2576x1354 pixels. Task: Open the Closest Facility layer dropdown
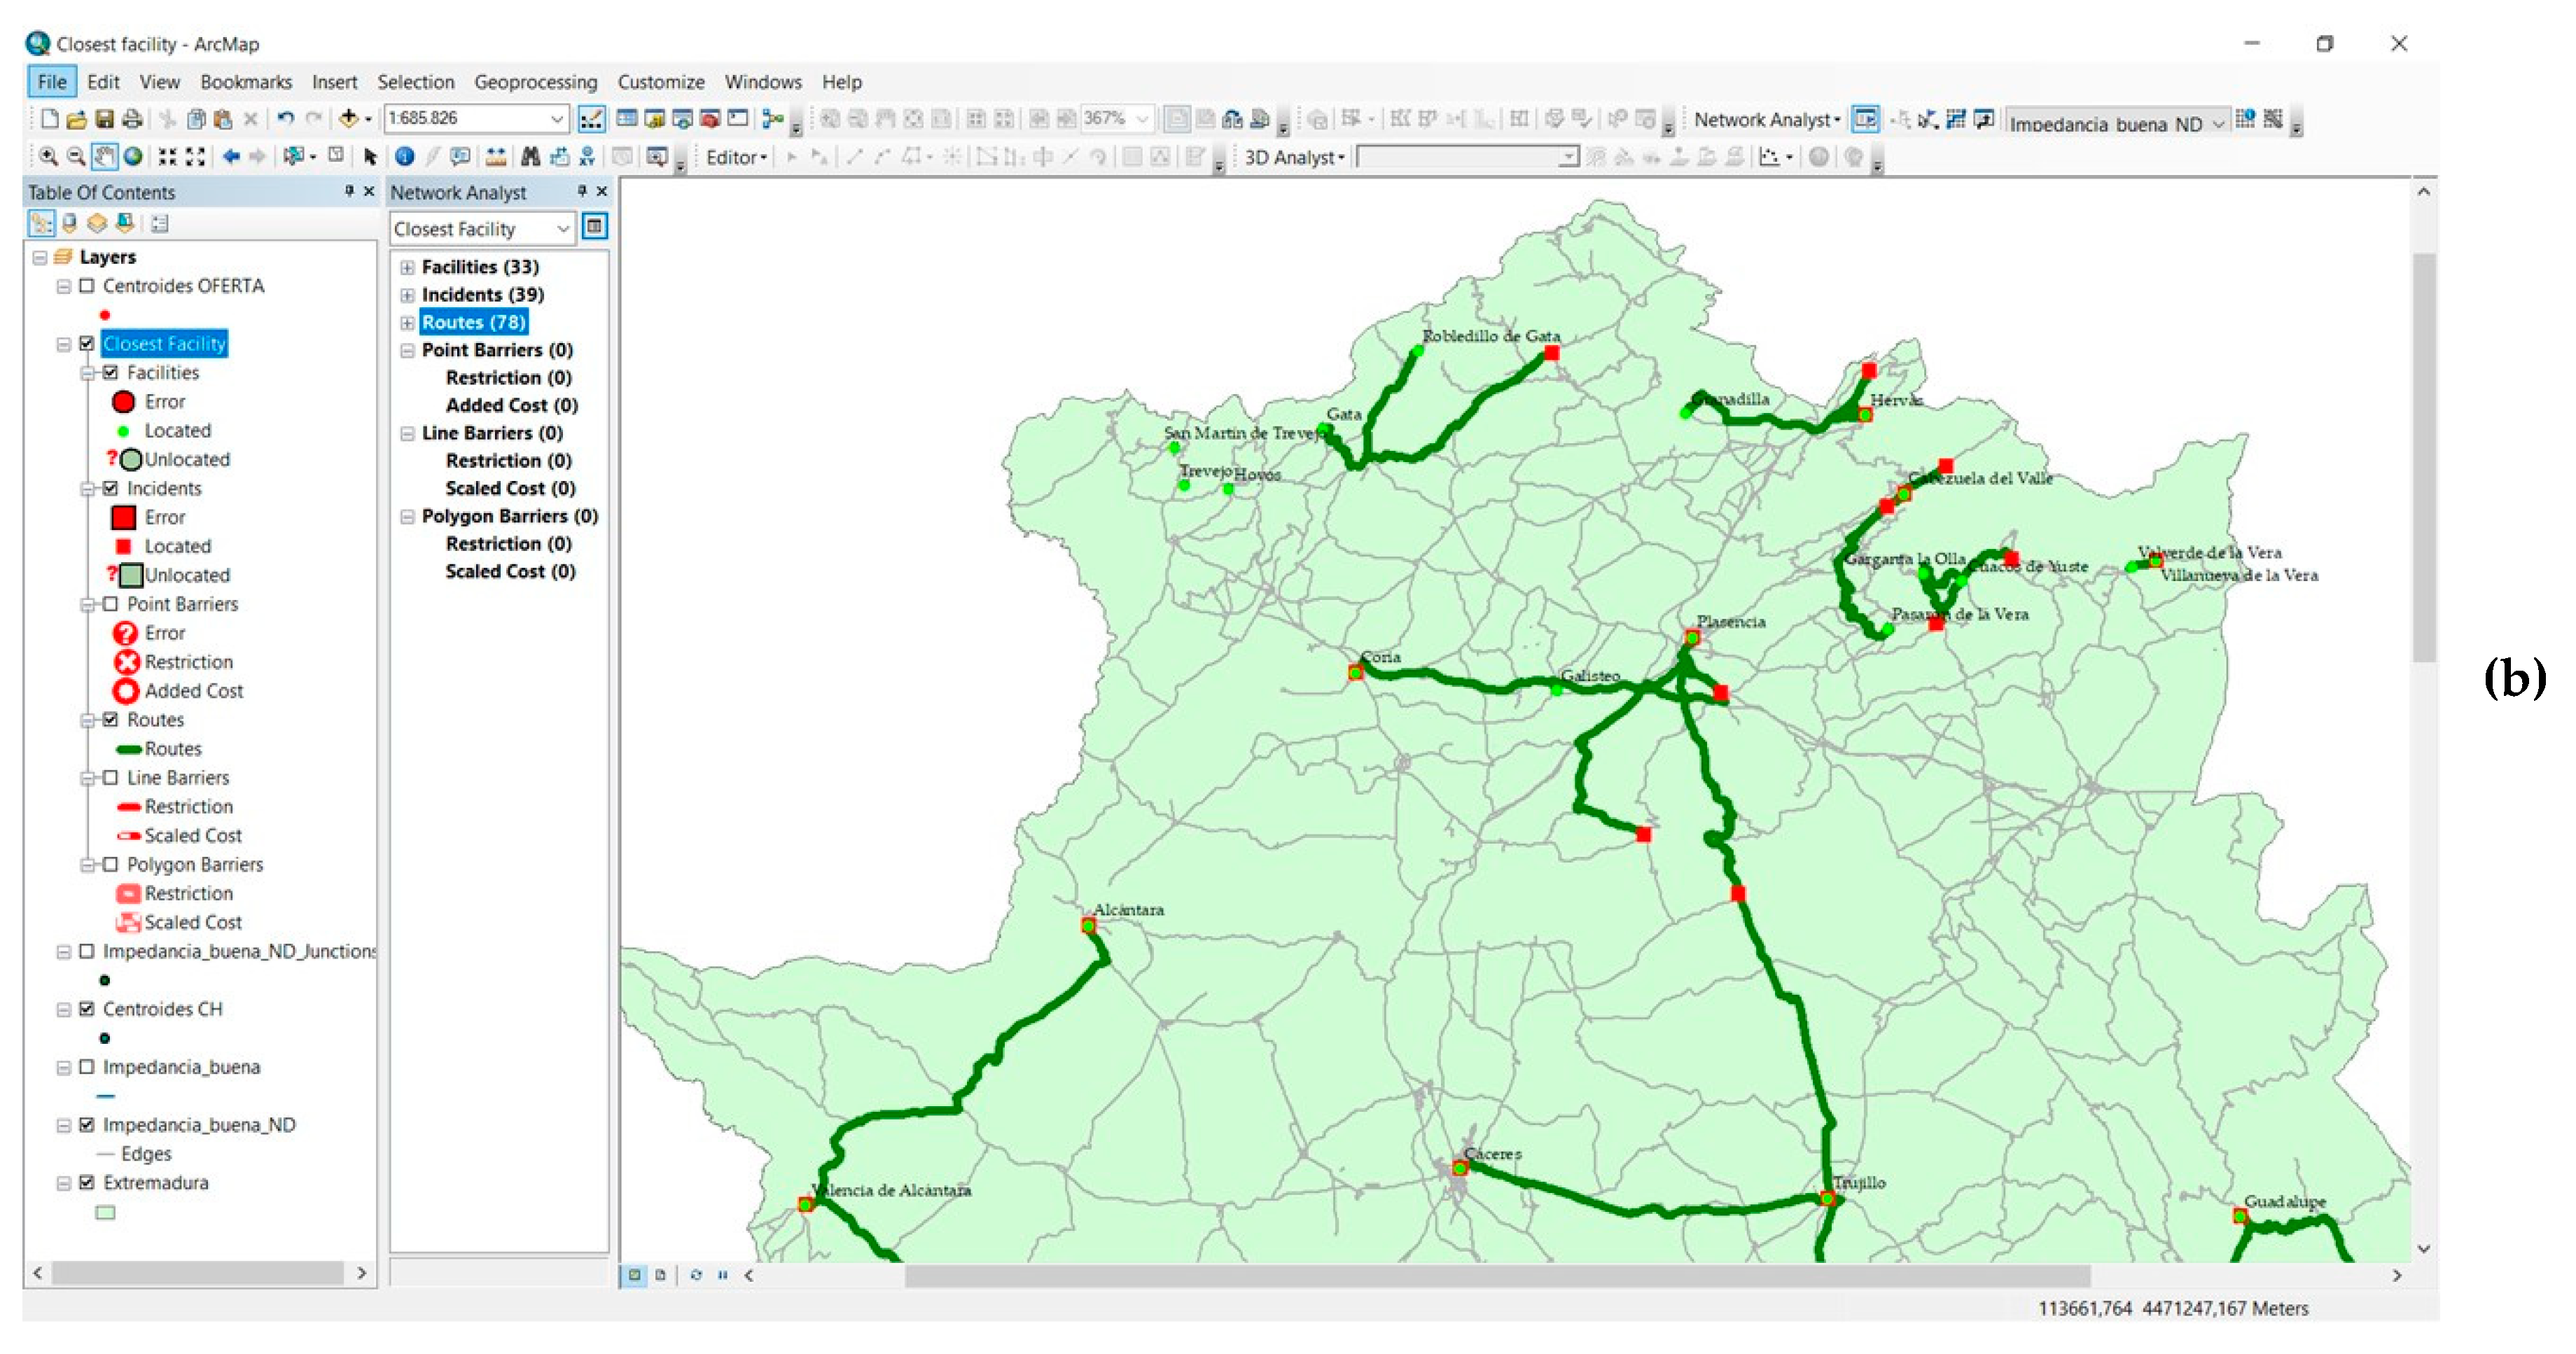tap(563, 229)
